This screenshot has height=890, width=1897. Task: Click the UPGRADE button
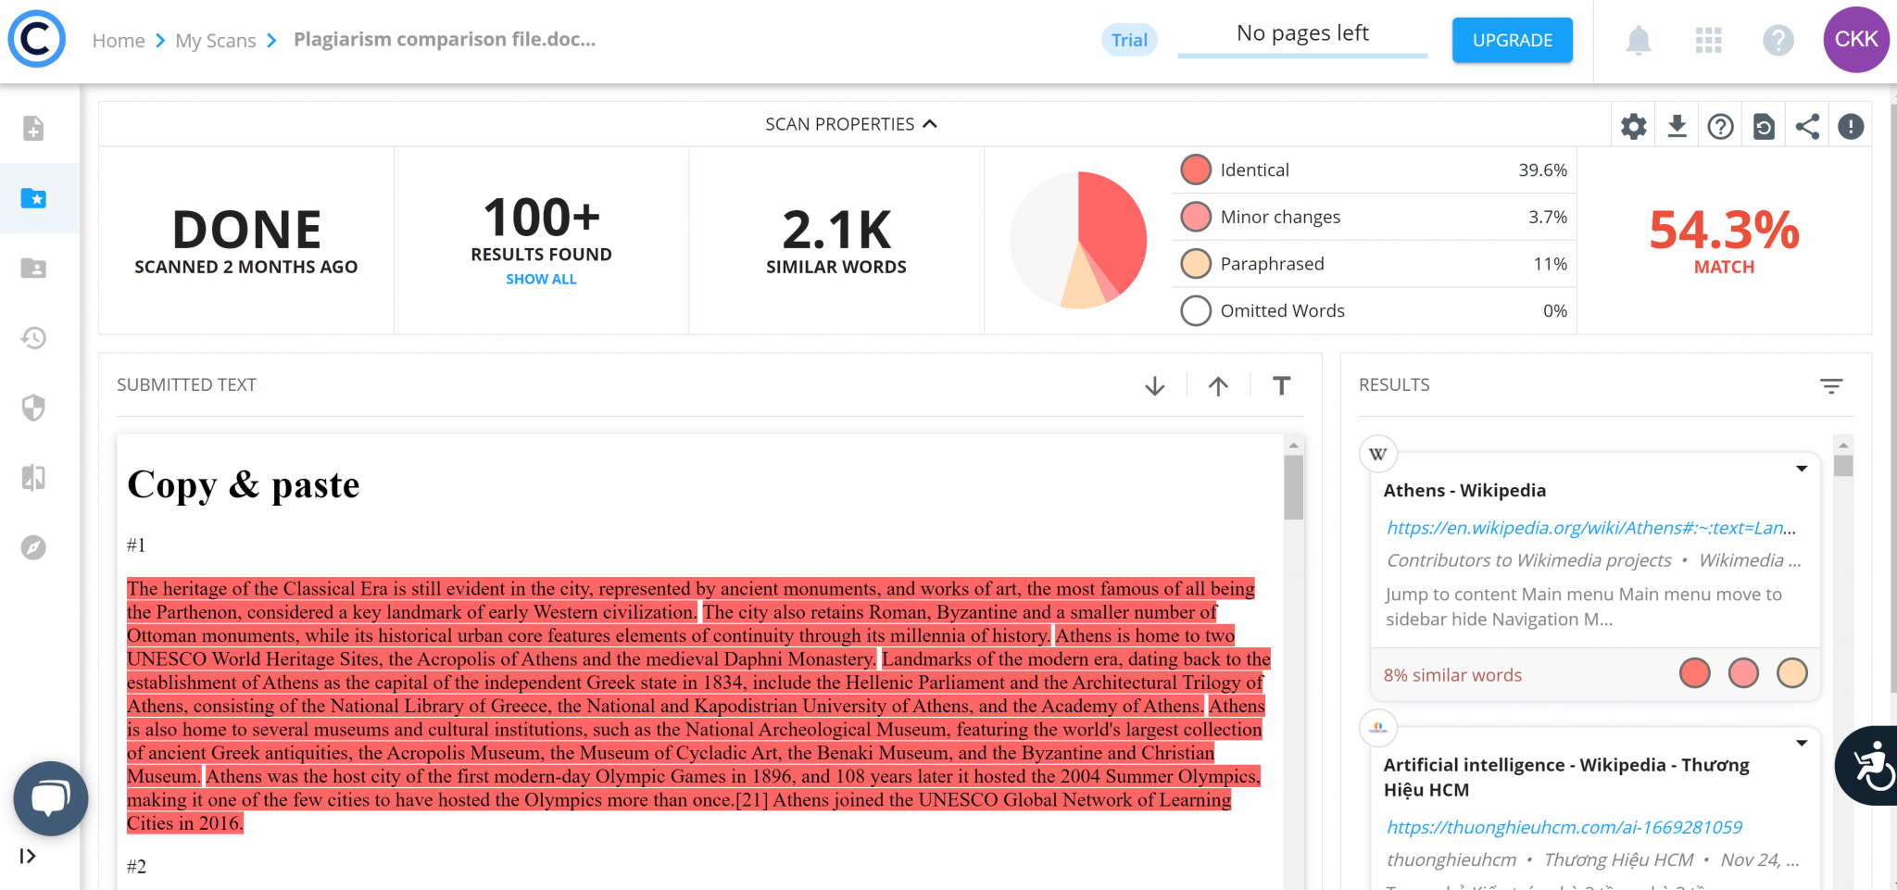point(1512,40)
